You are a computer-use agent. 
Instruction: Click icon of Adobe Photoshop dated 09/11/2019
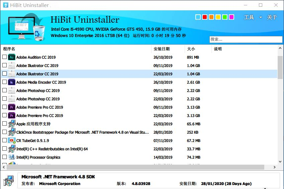coord(12,90)
